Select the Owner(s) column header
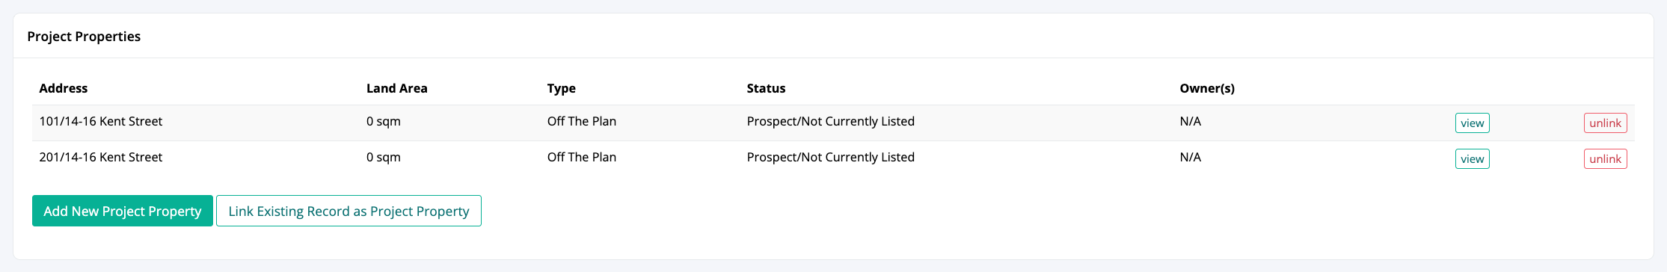 pyautogui.click(x=1207, y=88)
